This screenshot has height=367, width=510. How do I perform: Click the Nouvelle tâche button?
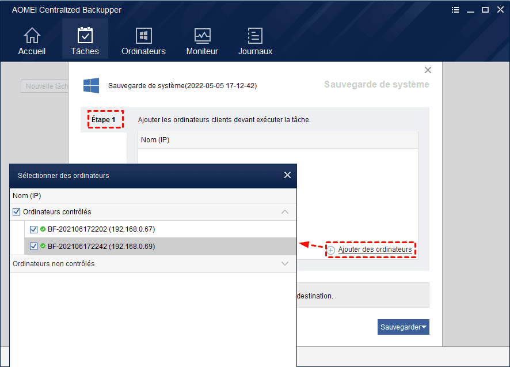point(44,86)
